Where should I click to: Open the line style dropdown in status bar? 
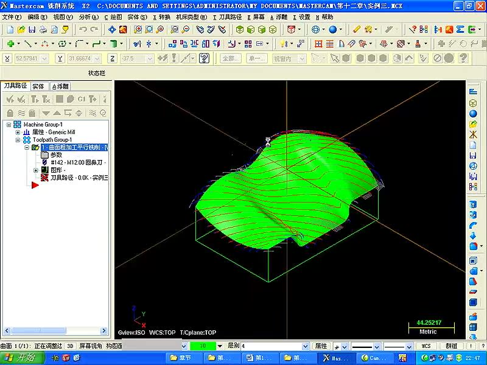pos(377,346)
